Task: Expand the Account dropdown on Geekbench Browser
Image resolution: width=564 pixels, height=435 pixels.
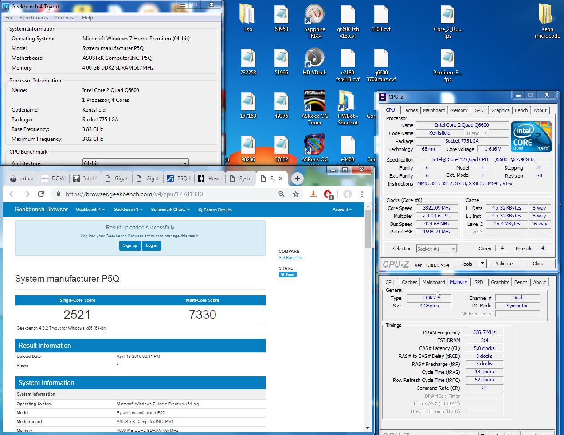Action: click(342, 210)
